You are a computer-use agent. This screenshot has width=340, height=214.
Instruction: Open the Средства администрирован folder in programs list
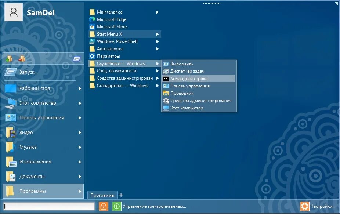coord(124,78)
